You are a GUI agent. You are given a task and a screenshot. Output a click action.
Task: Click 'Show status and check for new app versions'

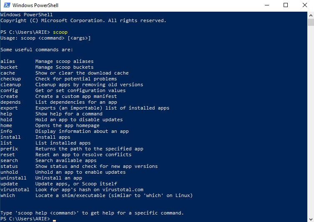tap(97, 166)
